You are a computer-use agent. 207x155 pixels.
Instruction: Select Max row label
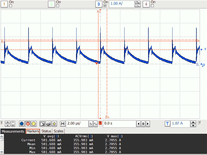32,152
